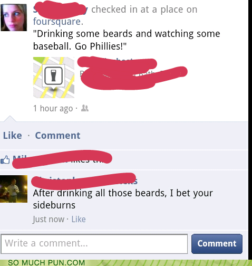
Task: Focus the Write a comment field
Action: pyautogui.click(x=94, y=244)
